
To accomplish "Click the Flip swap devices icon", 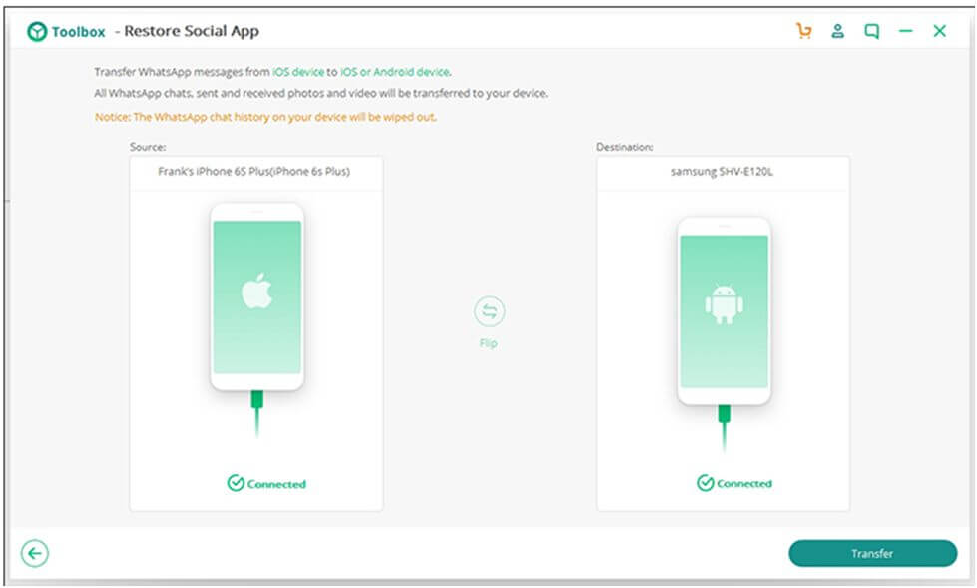I will 489,312.
